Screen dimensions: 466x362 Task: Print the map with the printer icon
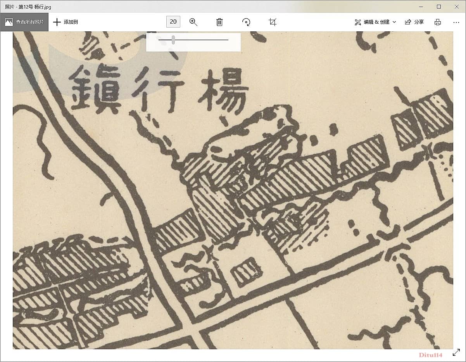click(438, 22)
